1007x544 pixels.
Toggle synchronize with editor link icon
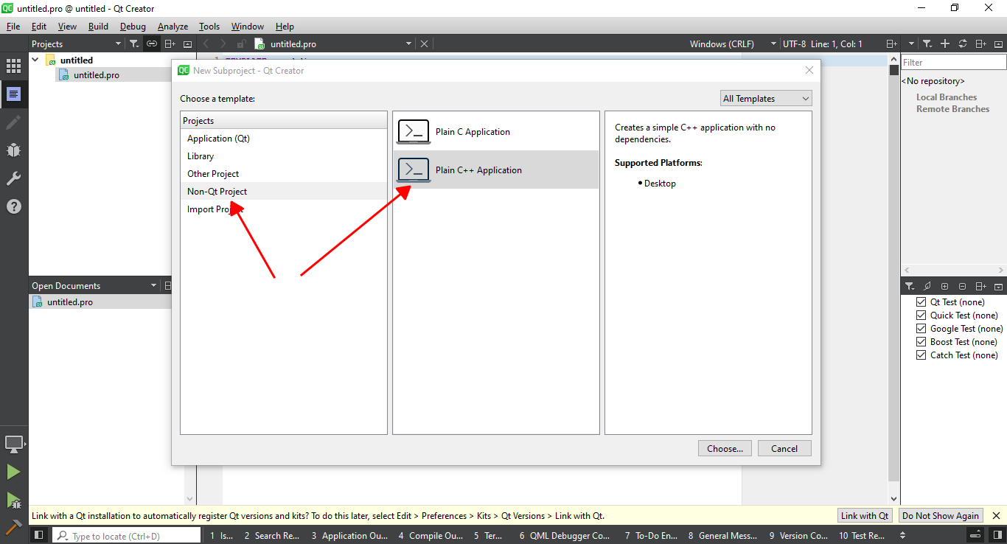click(151, 44)
